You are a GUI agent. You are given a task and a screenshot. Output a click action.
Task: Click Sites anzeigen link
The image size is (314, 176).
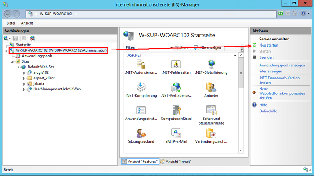tap(271, 71)
